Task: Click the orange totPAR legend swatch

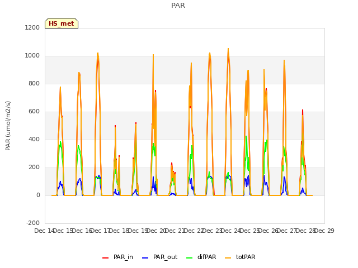Action: 228,258
